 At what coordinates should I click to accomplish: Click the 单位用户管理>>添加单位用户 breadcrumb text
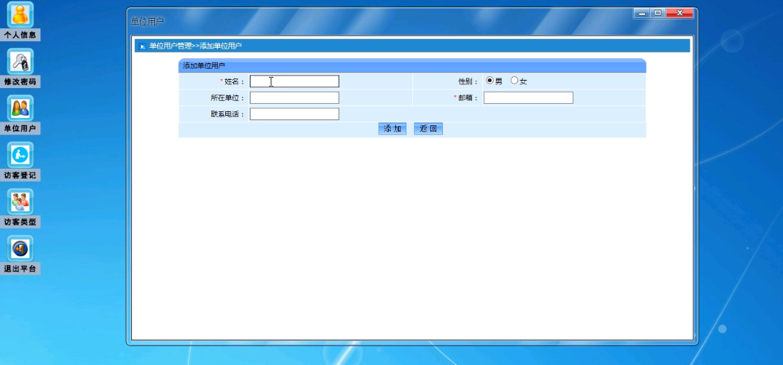(195, 46)
